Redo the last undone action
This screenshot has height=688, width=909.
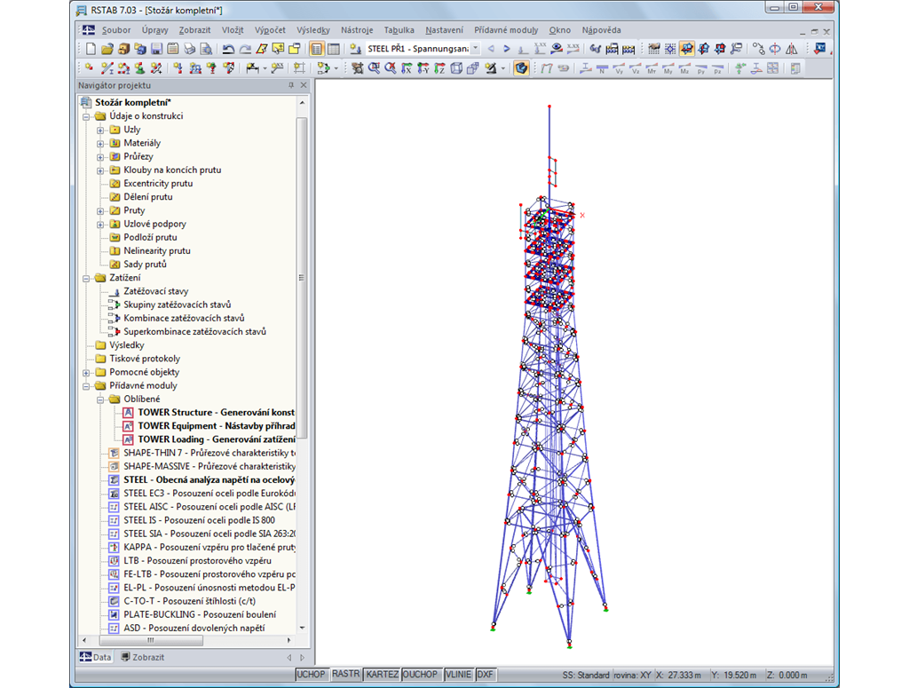click(x=246, y=49)
